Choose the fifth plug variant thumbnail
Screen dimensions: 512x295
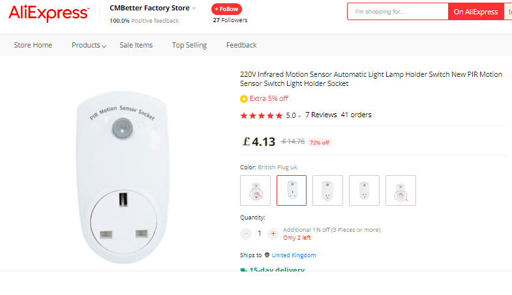click(x=400, y=190)
